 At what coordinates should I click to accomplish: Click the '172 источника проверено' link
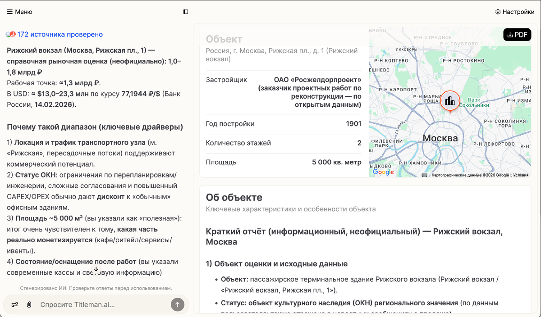60,34
